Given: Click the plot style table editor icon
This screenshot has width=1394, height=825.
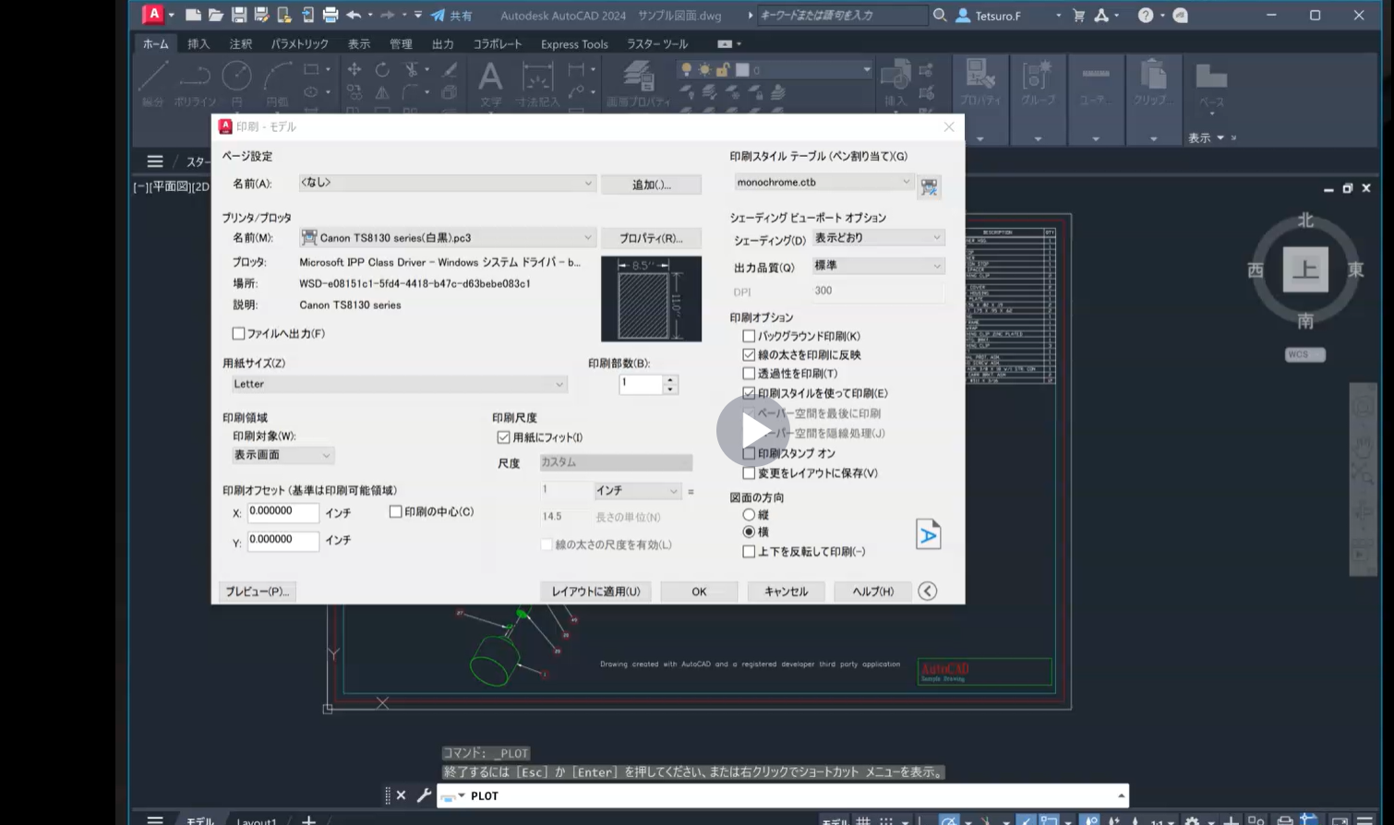Looking at the screenshot, I should tap(929, 187).
